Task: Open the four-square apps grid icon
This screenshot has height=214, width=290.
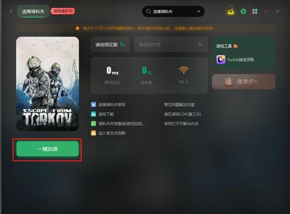Action: click(x=255, y=12)
